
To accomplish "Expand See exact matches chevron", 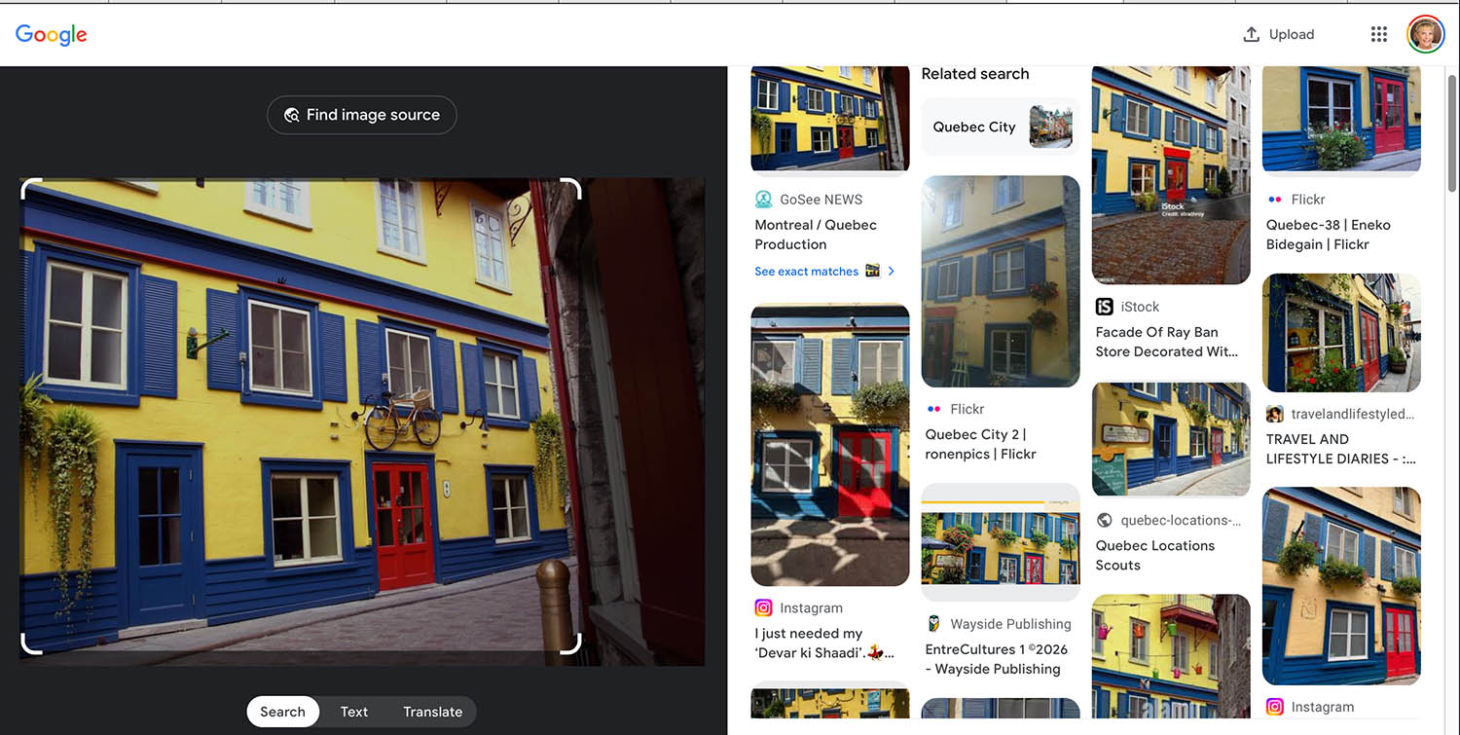I will (x=891, y=272).
